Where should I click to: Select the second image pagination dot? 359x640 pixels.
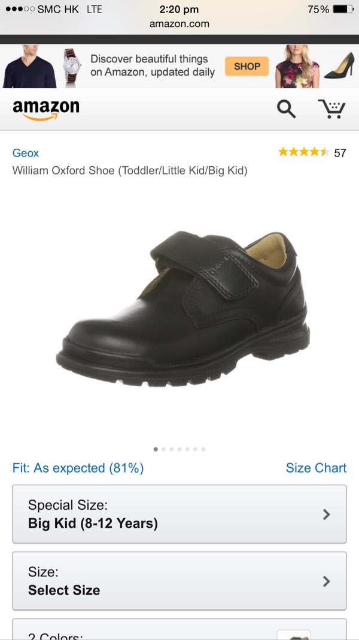[x=163, y=449]
